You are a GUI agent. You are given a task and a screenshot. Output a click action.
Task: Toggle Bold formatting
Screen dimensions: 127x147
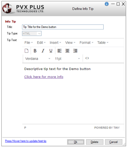tap(35, 51)
